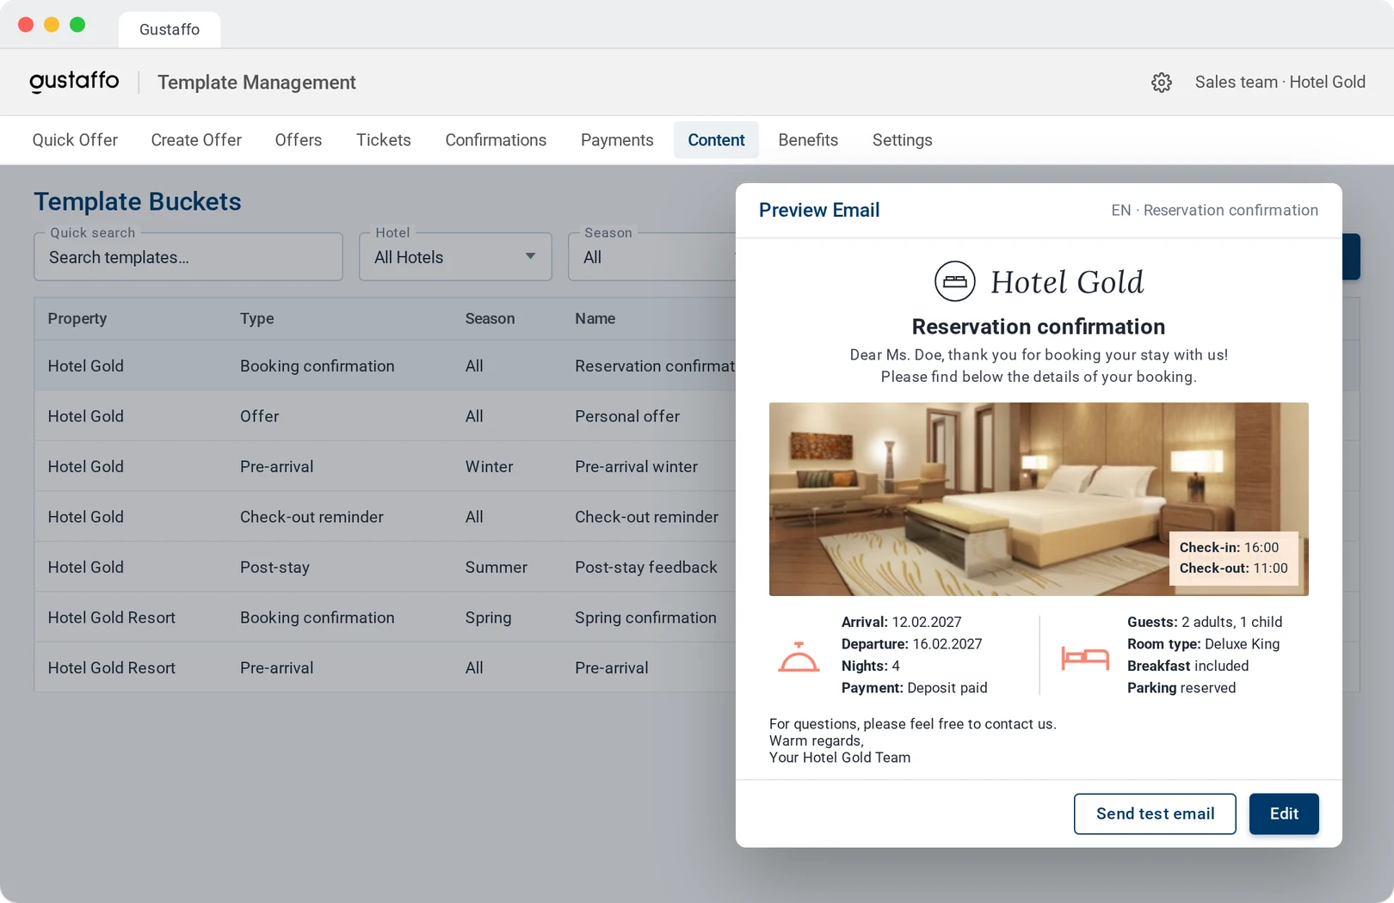This screenshot has width=1394, height=903.
Task: Open the Benefits tab
Action: (x=808, y=140)
